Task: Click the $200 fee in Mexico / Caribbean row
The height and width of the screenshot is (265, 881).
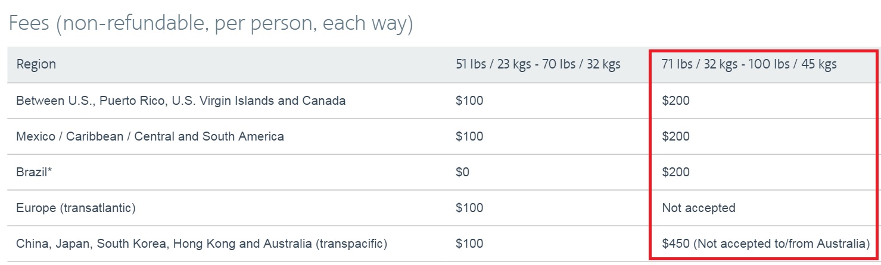Action: coord(675,136)
